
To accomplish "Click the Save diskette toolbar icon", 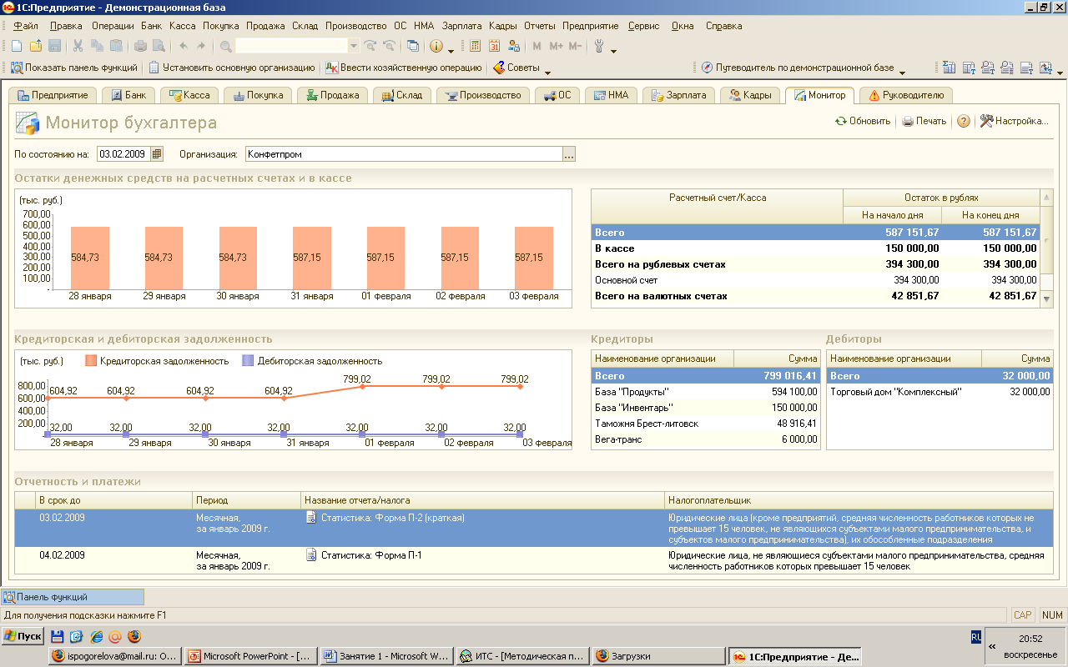I will pos(54,46).
